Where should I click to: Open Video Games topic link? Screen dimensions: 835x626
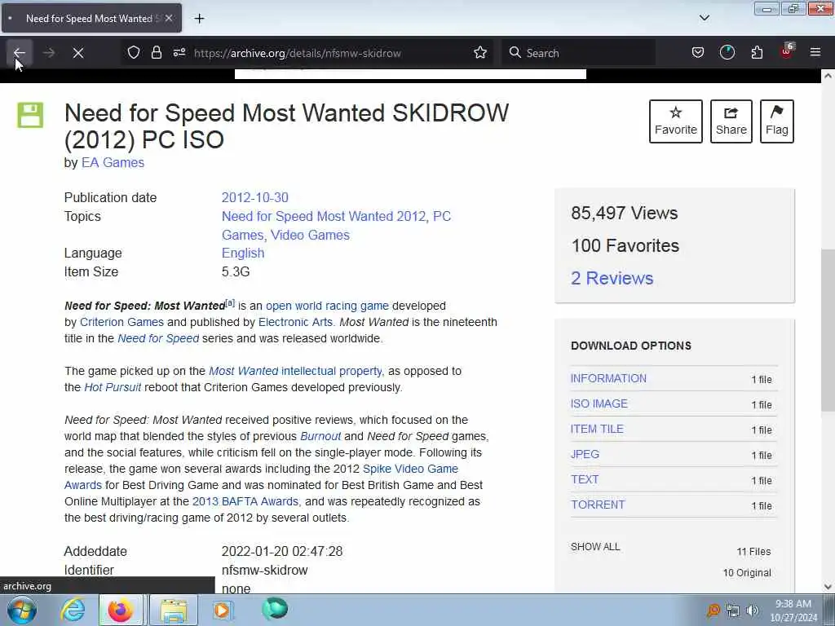click(x=310, y=236)
